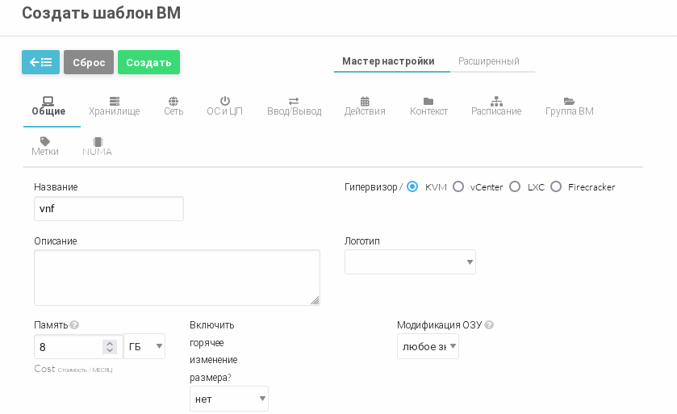This screenshot has height=414, width=677.
Task: Open the memory unit ГБ dropdown
Action: click(144, 346)
